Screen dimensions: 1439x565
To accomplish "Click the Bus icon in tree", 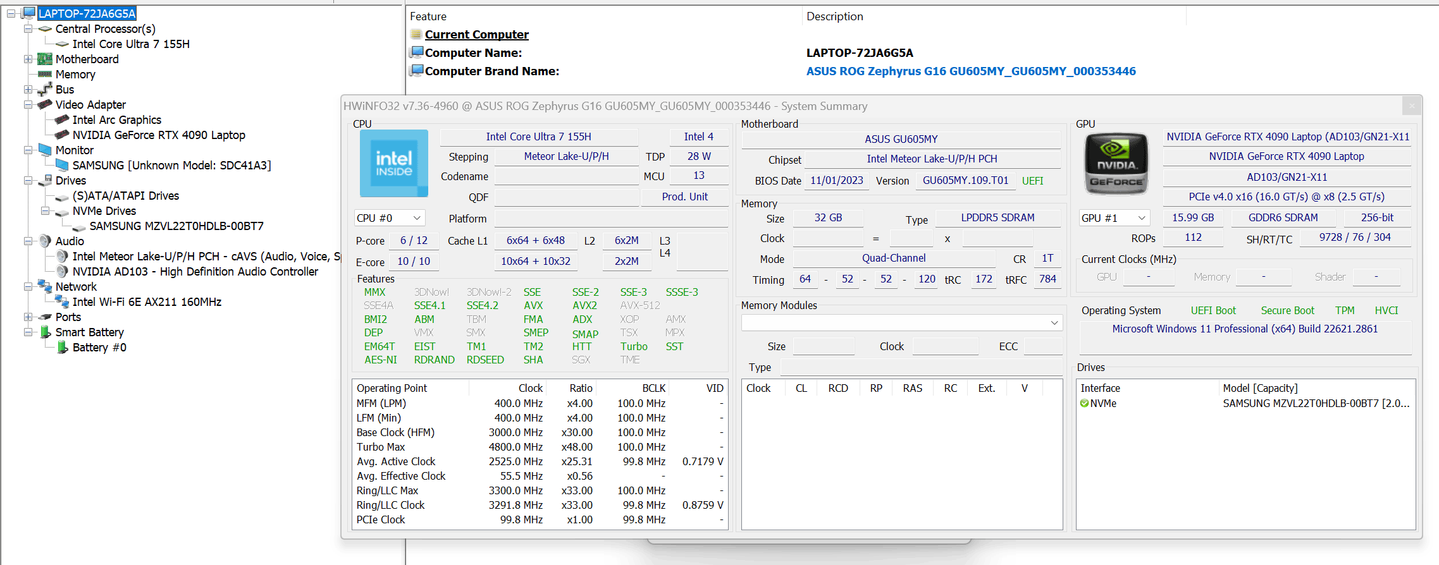I will coord(45,89).
